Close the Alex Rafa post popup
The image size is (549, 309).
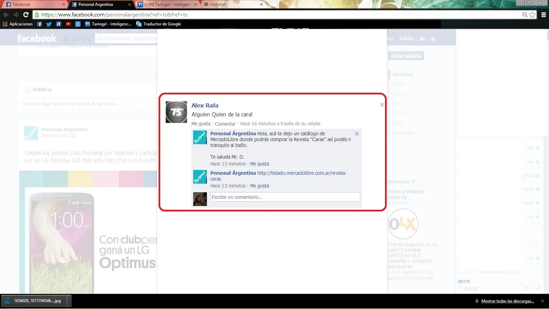pos(382,105)
